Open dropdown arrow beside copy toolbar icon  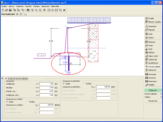[x=25, y=10]
